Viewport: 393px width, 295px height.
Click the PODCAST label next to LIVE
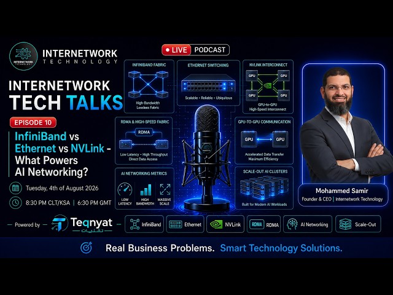pyautogui.click(x=210, y=50)
